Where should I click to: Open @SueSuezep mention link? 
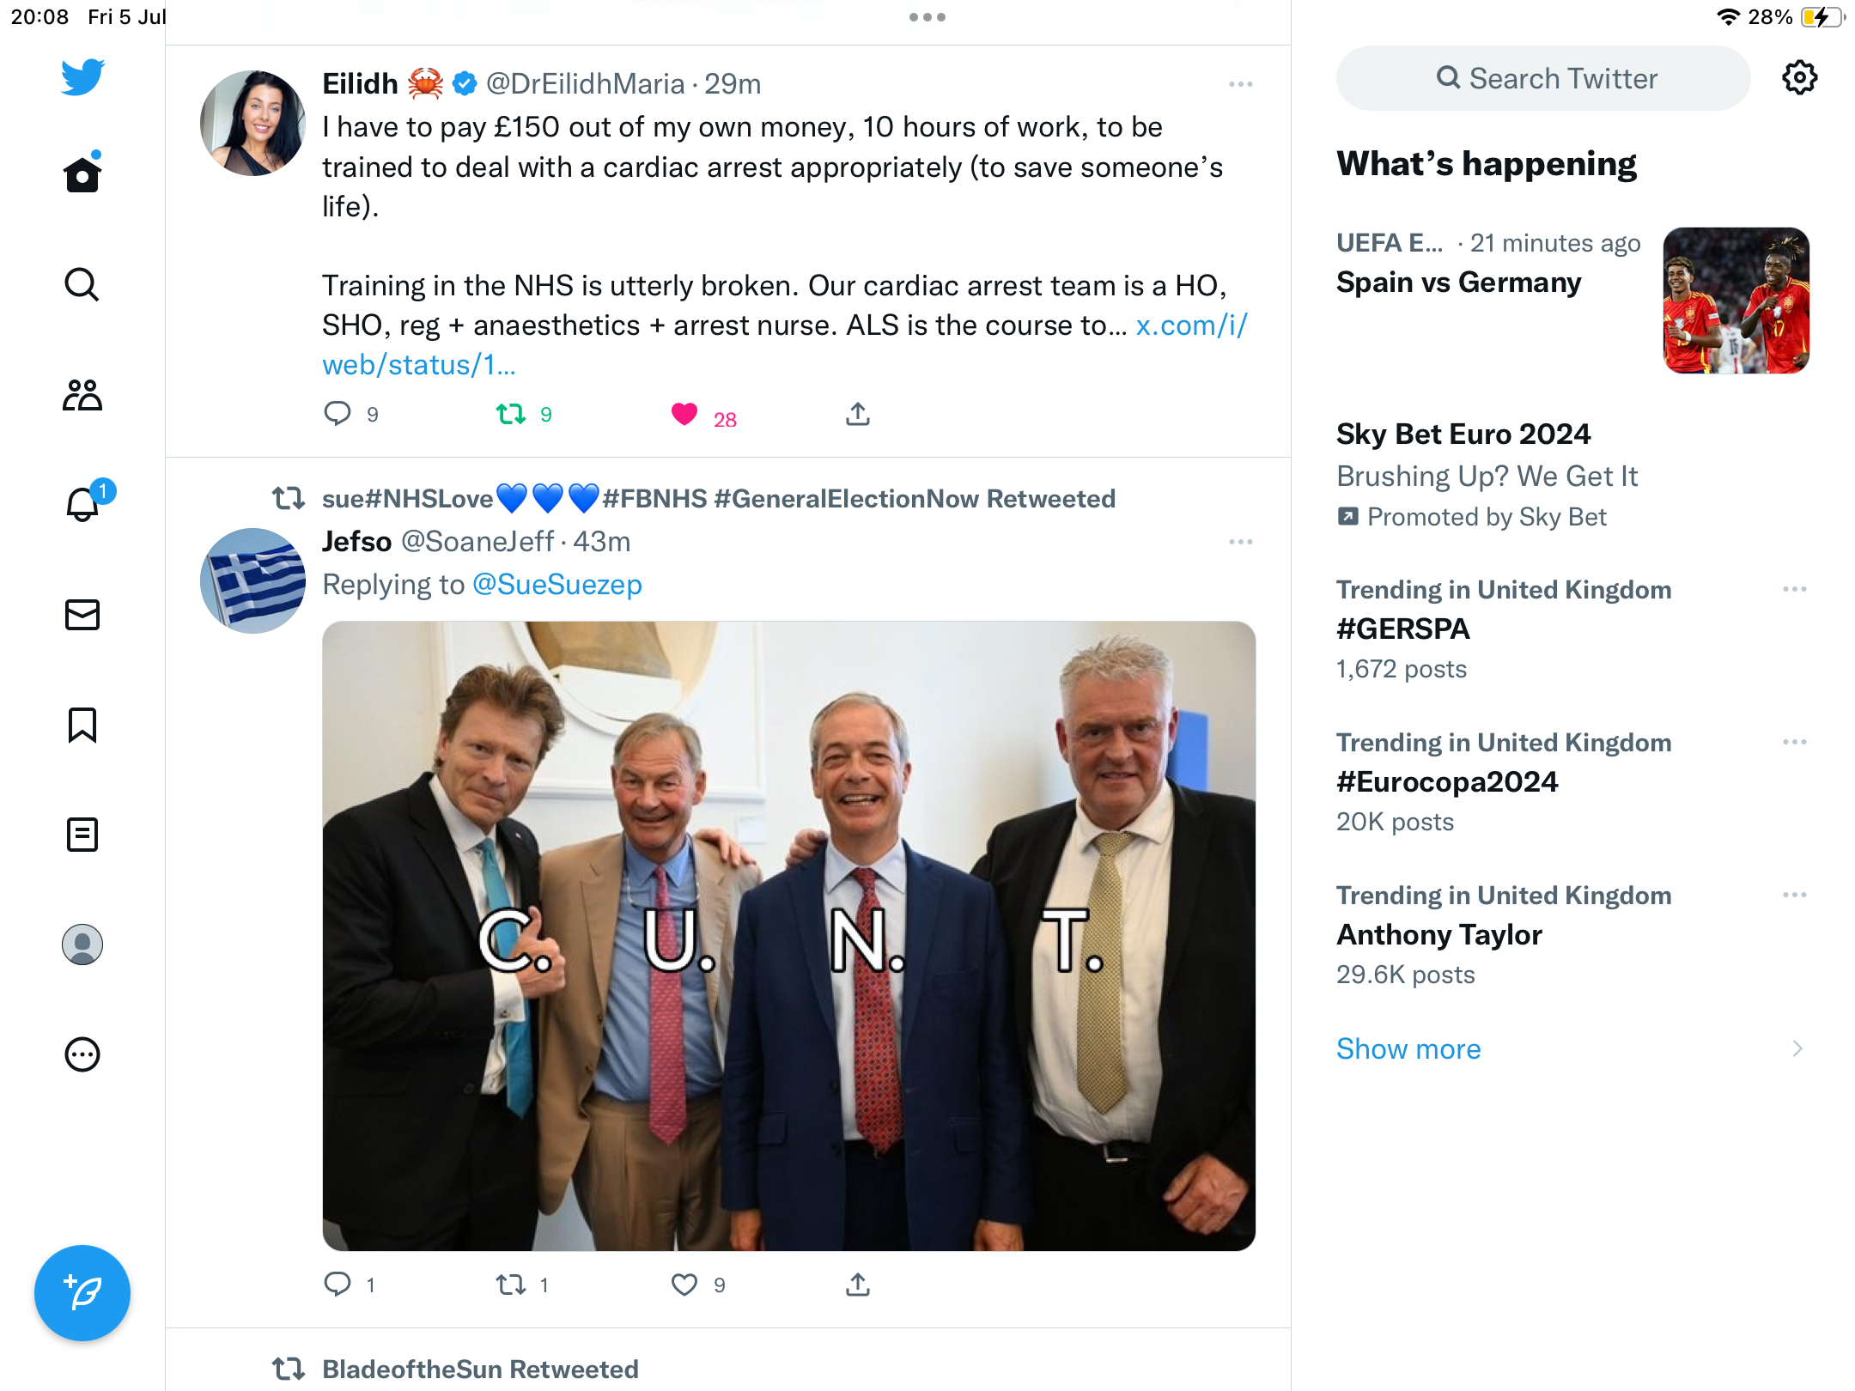[556, 585]
